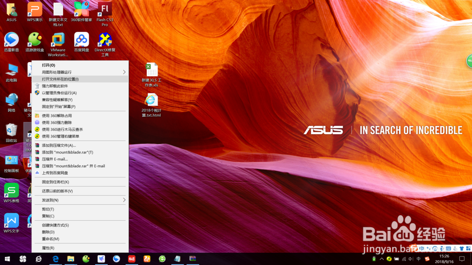Select 新建 XLS 工作表.xls file
Image resolution: width=472 pixels, height=265 pixels.
click(152, 75)
